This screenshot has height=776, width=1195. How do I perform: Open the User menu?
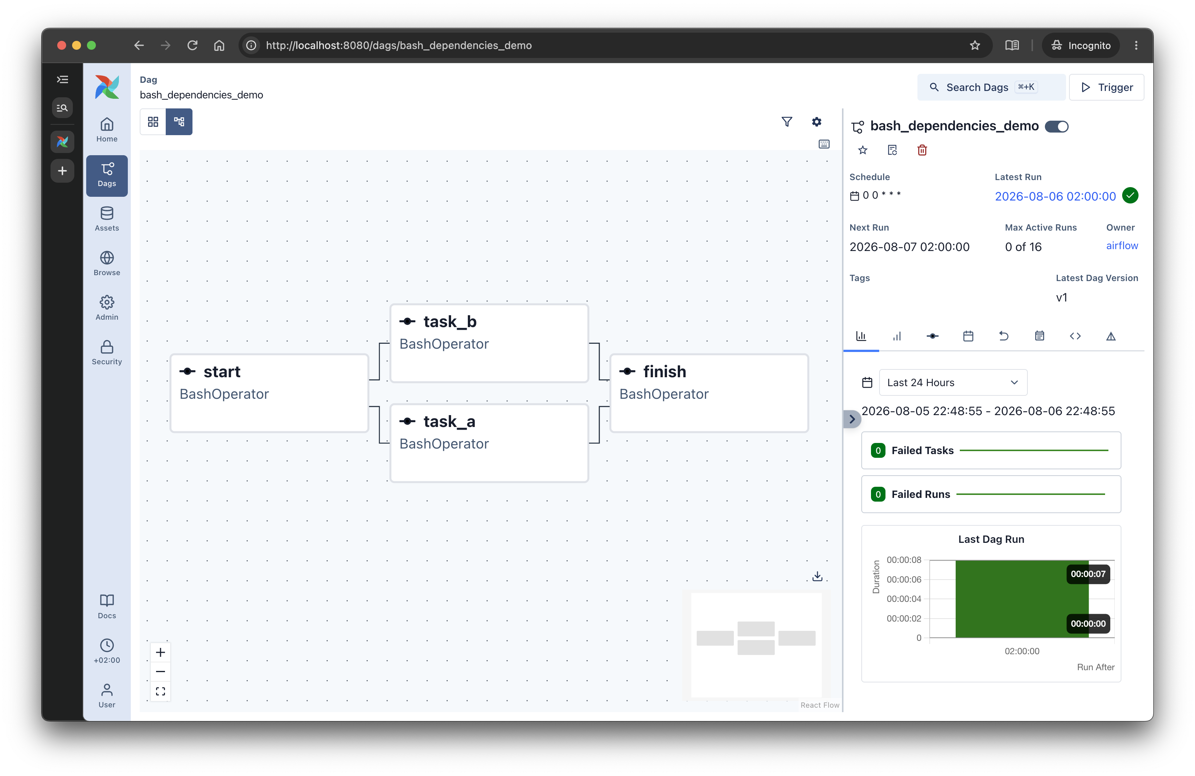pos(106,696)
